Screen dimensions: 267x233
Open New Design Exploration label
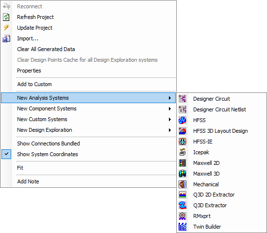45,130
